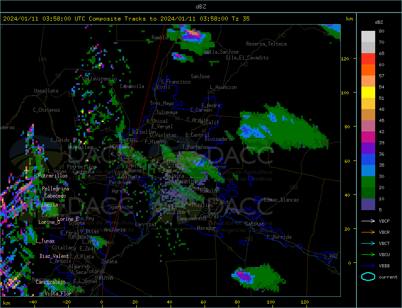The image size is (402, 308).
Task: Click the 'Carrizalejo' place label
Action: 50,283
